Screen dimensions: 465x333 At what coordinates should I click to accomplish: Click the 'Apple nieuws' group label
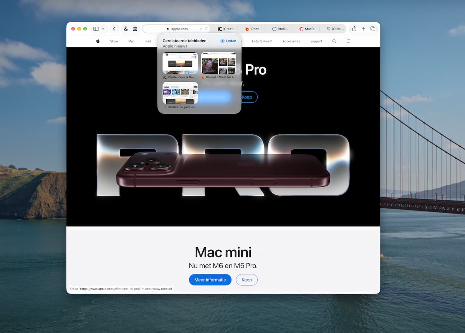[x=175, y=46]
